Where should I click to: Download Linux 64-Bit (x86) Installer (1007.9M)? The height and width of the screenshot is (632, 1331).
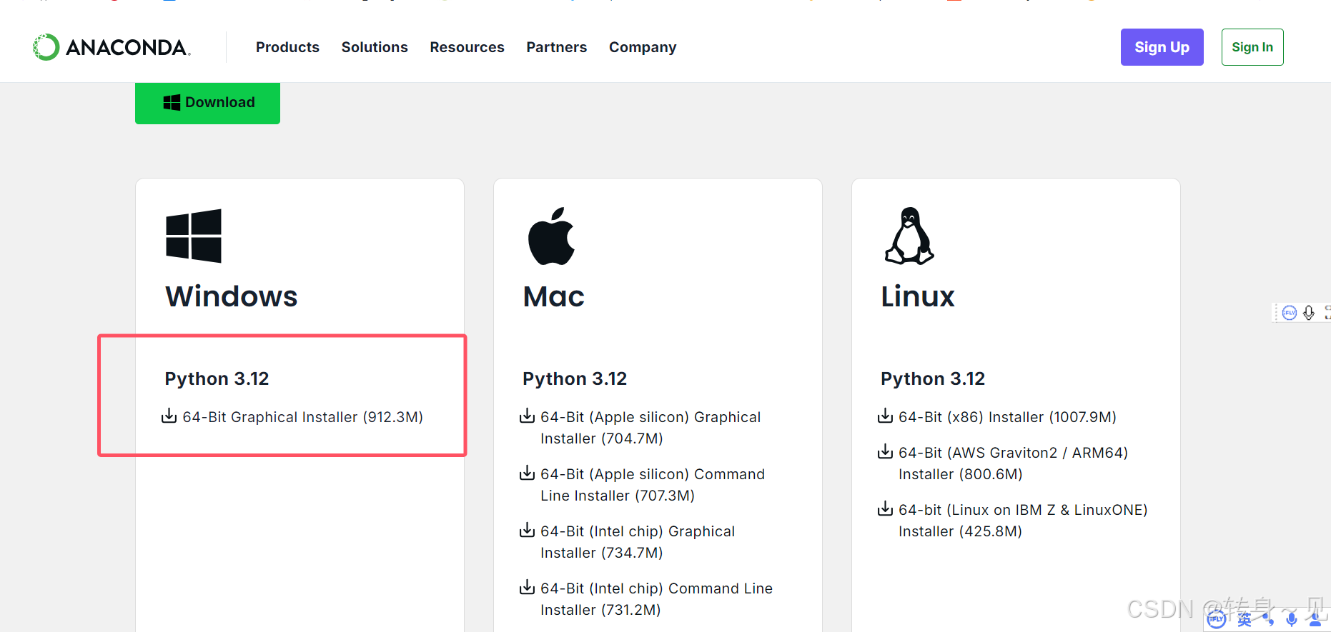(x=1007, y=417)
